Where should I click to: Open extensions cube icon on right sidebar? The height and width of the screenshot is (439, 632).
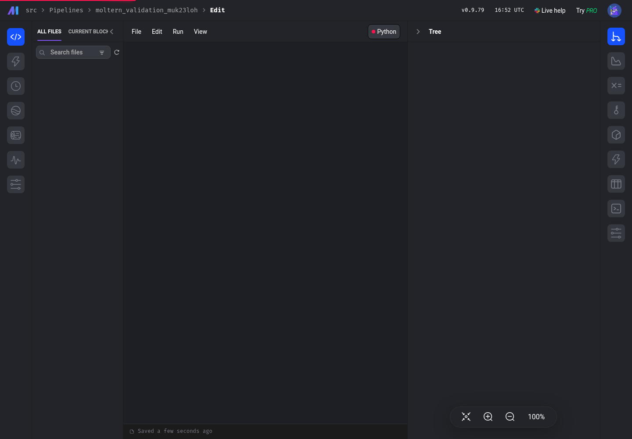point(616,135)
